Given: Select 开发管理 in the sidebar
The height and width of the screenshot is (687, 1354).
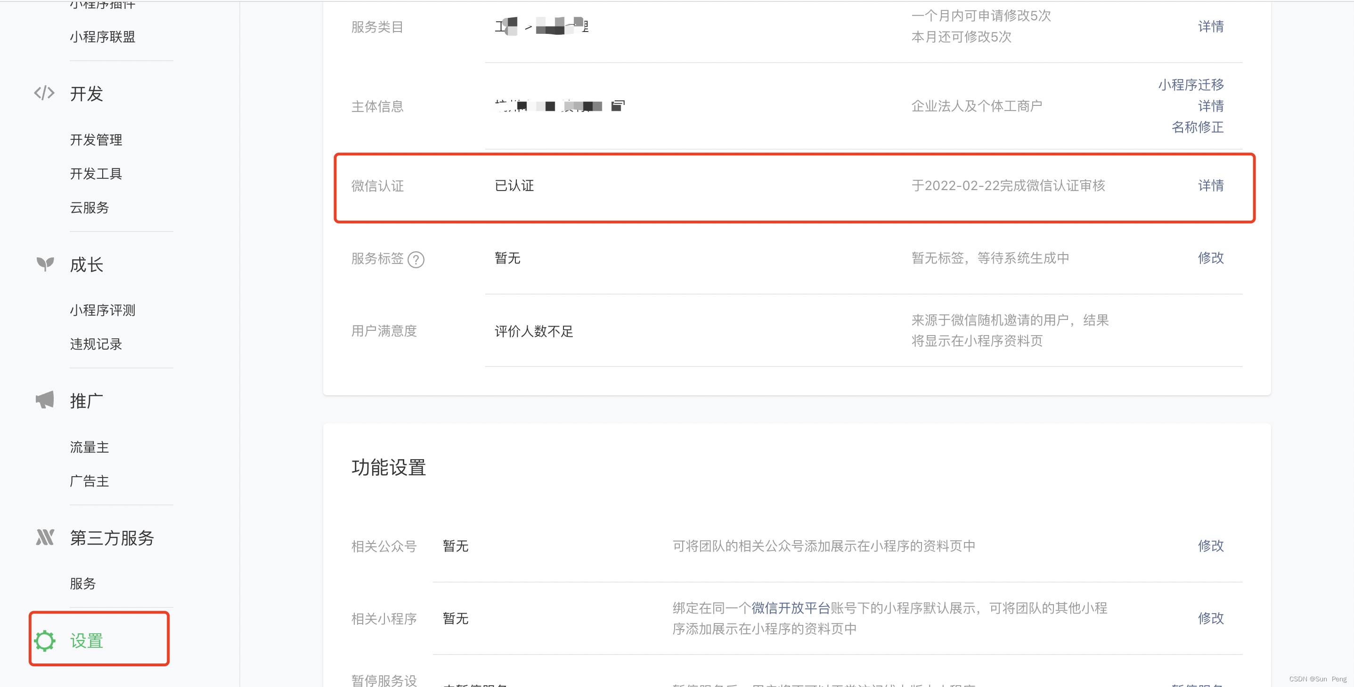Looking at the screenshot, I should pos(96,140).
